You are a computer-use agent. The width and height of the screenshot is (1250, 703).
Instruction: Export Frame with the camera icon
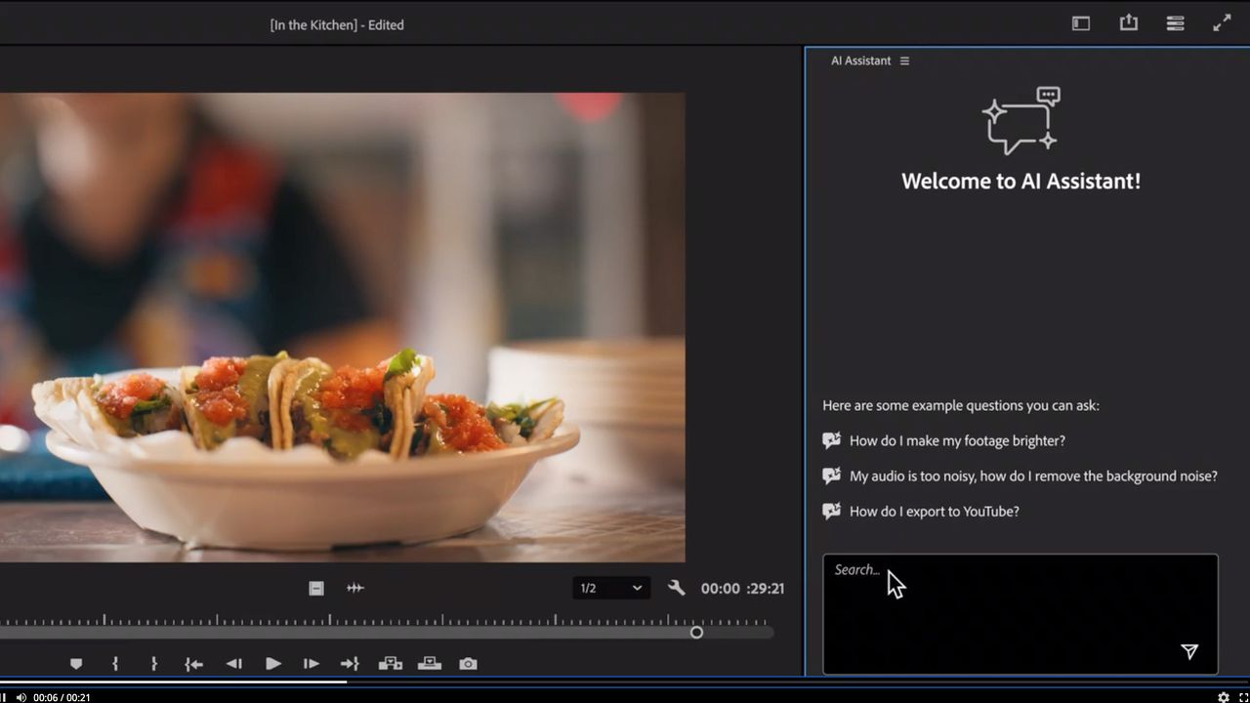(469, 664)
